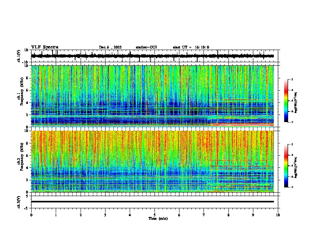Click the ch.2 color bar log(PSD) unit label
The image size is (313, 241).
(x=296, y=167)
